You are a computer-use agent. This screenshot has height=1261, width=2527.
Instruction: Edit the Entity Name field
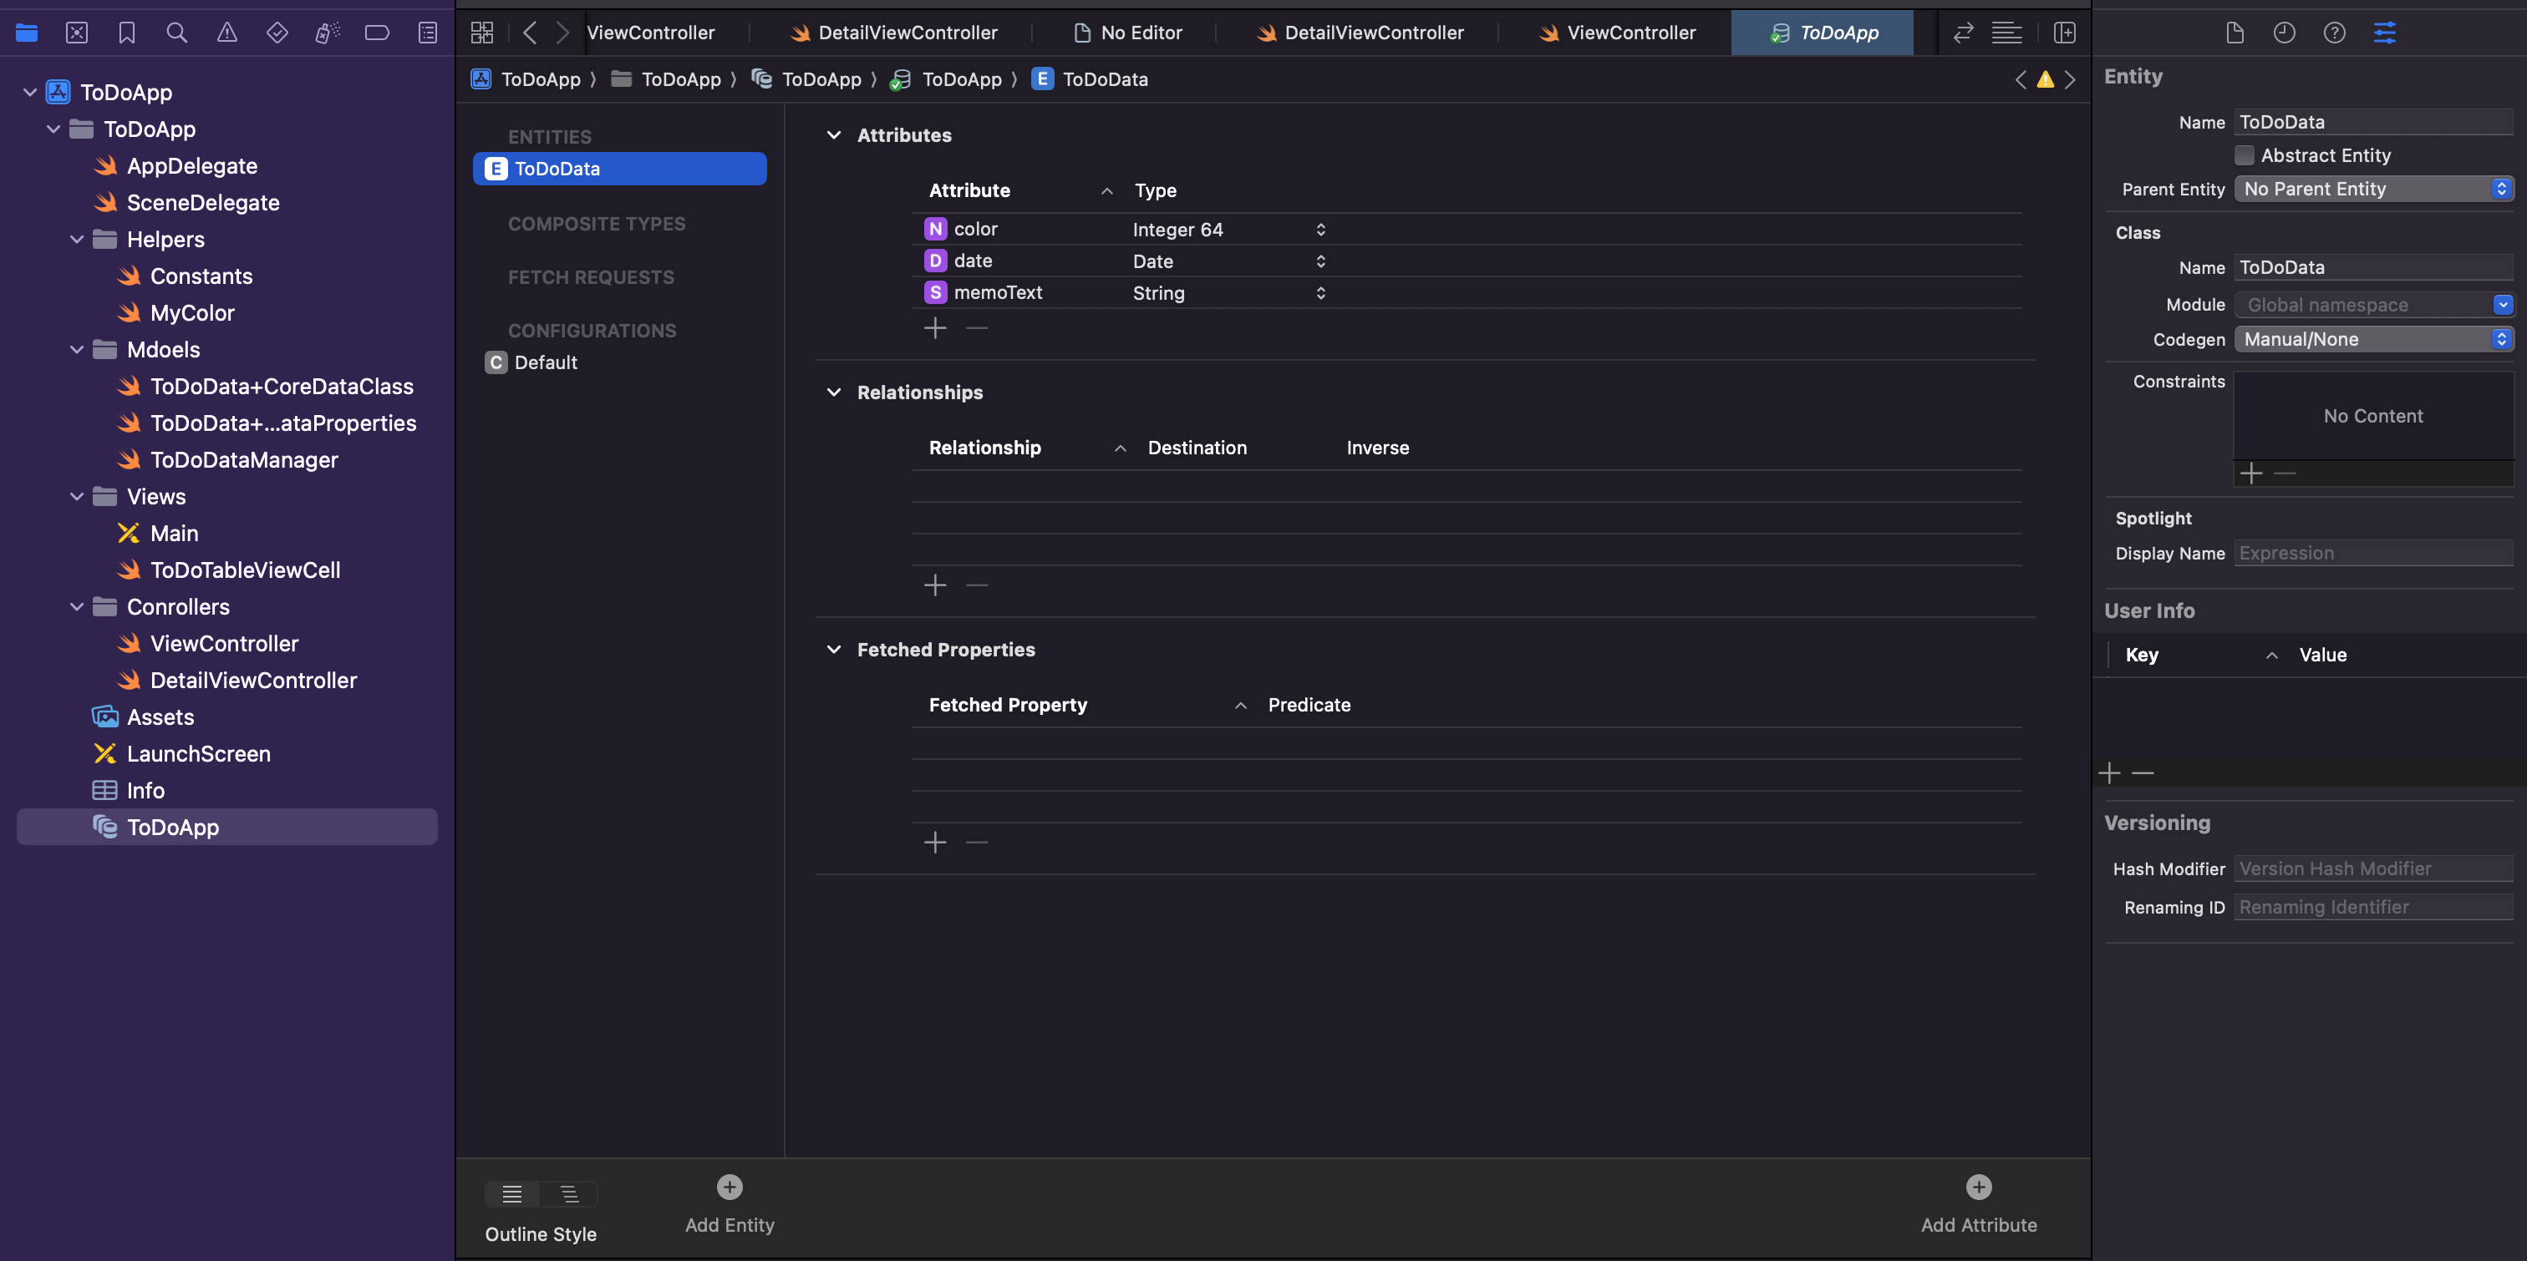click(x=2373, y=123)
